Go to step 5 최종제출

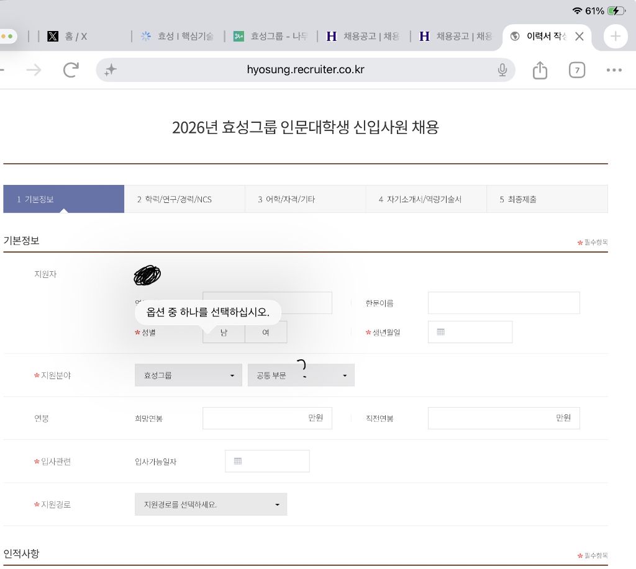[547, 199]
